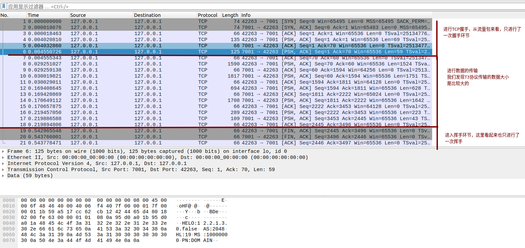Image resolution: width=525 pixels, height=248 pixels.
Task: Select packet 1 with the SYN flag
Action: pyautogui.click(x=216, y=21)
